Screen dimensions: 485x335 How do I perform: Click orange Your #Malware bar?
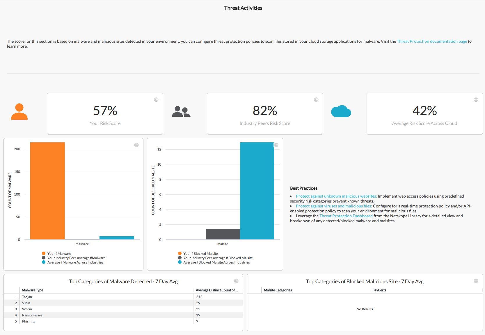coord(47,191)
